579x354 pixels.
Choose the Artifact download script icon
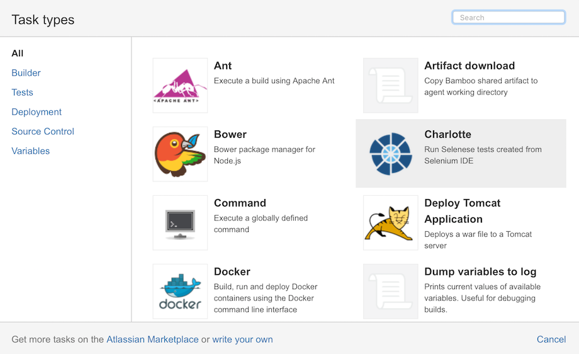pos(391,86)
